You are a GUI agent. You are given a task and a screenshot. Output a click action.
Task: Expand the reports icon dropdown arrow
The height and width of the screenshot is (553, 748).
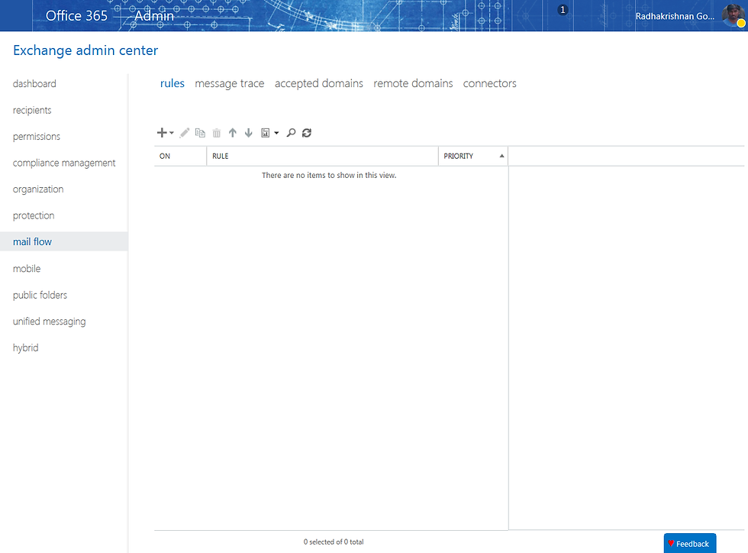click(x=276, y=133)
